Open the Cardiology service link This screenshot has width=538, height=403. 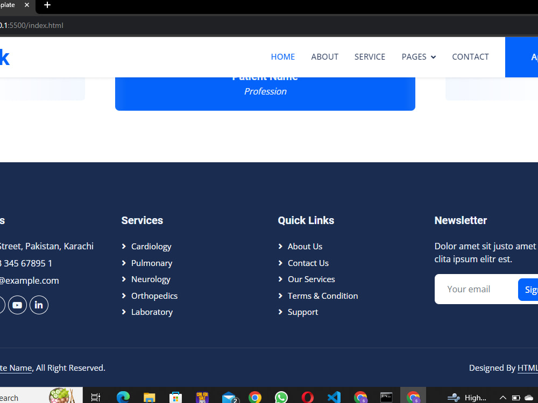coord(151,247)
